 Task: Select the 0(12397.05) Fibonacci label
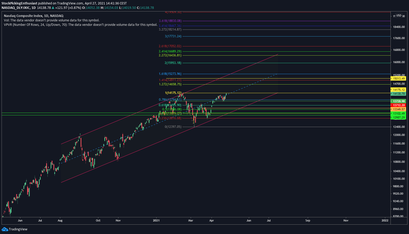coord(173,127)
